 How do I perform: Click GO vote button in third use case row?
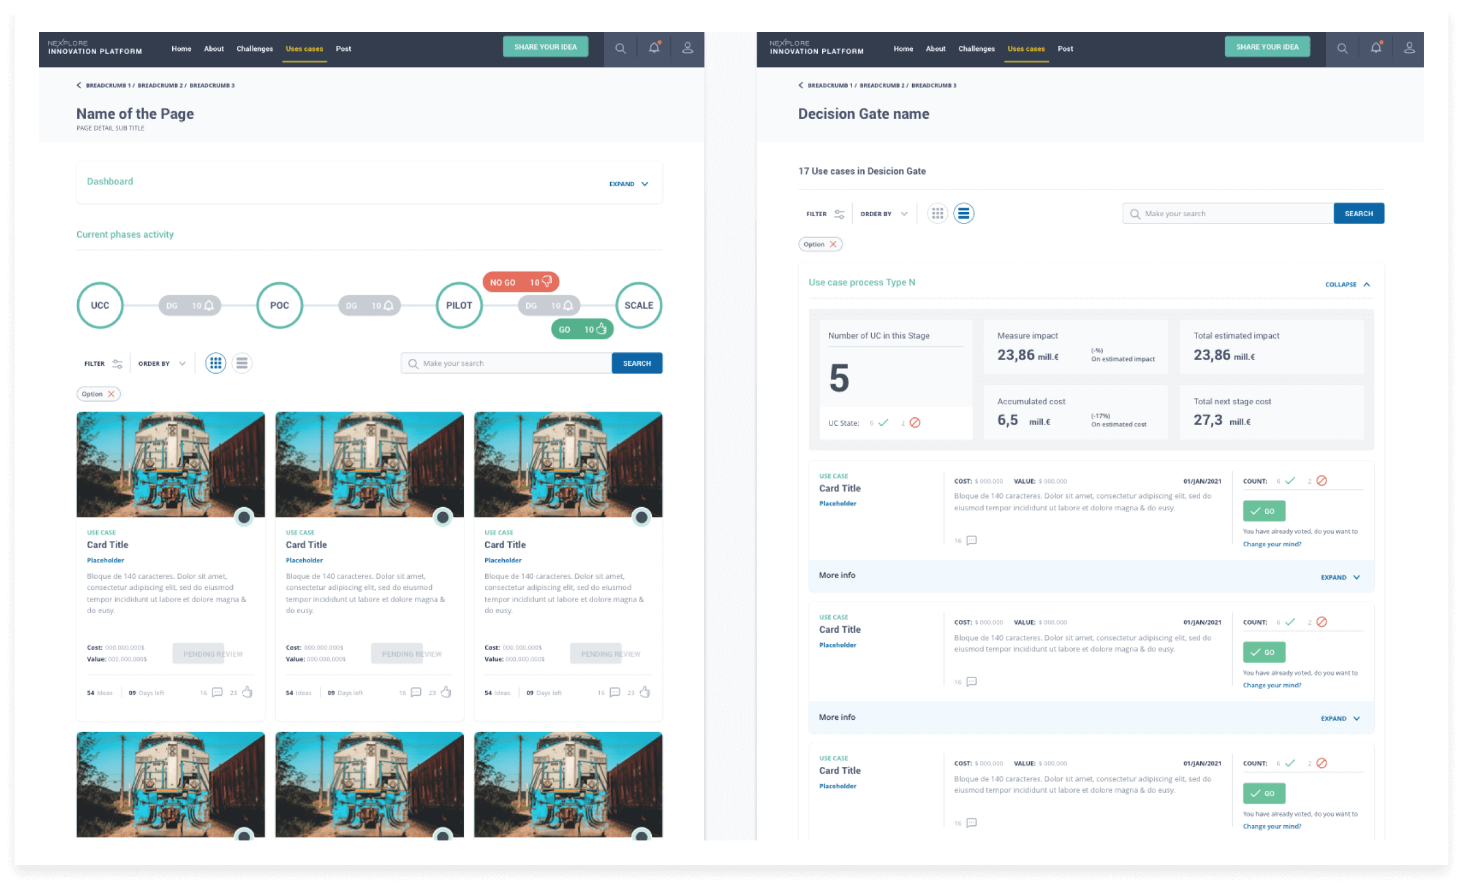(1264, 793)
